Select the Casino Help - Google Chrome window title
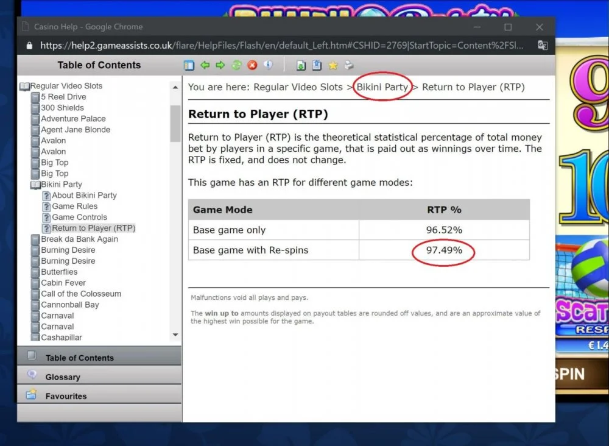609x446 pixels. point(88,27)
